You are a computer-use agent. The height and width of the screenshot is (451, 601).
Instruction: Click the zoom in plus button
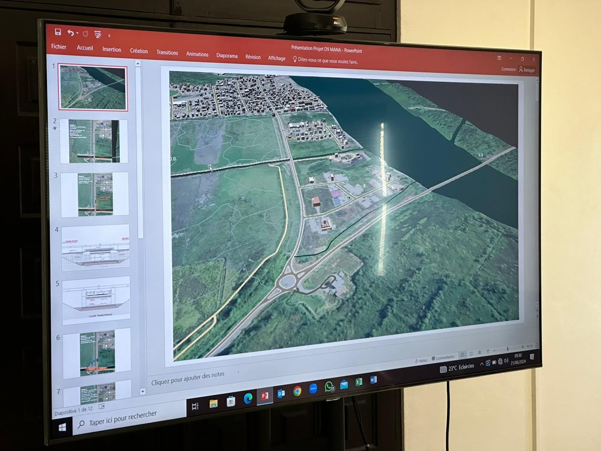(x=523, y=347)
